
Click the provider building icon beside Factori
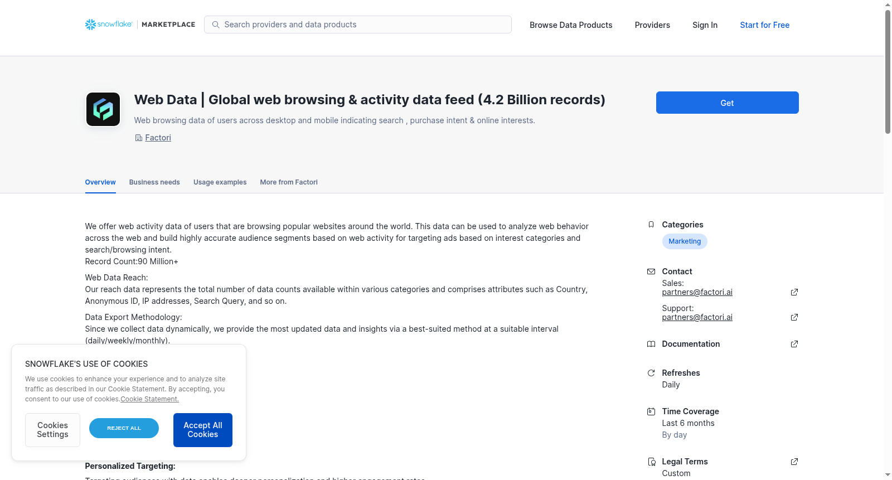(x=139, y=138)
